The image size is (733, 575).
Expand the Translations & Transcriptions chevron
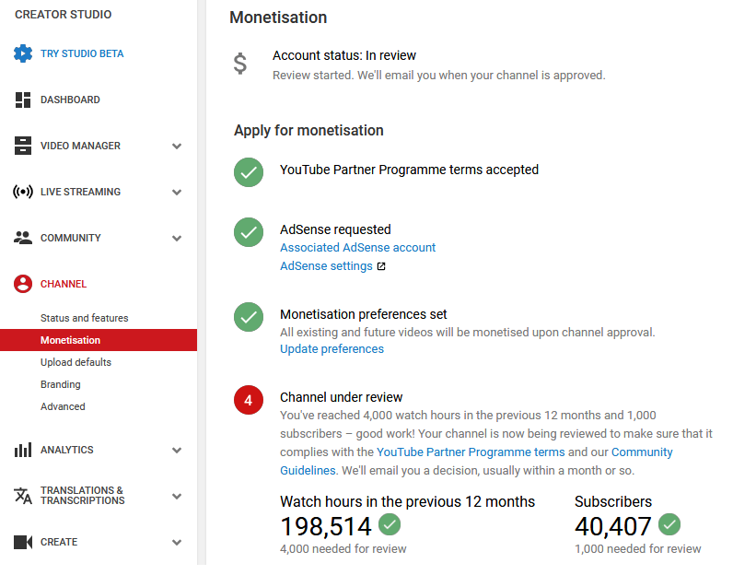177,497
